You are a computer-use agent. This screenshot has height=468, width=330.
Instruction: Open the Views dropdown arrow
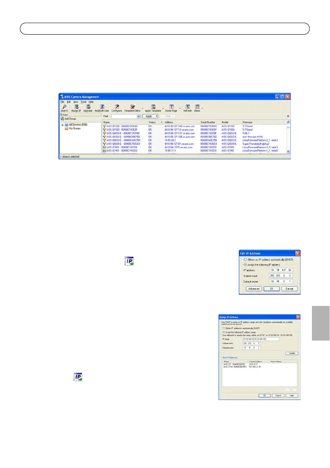pos(202,108)
